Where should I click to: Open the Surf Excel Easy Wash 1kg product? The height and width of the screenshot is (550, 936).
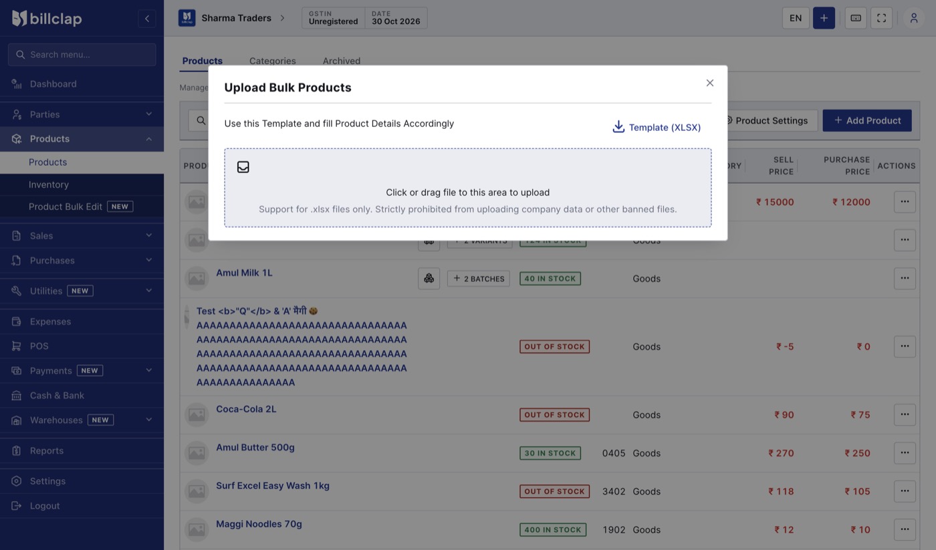(273, 486)
